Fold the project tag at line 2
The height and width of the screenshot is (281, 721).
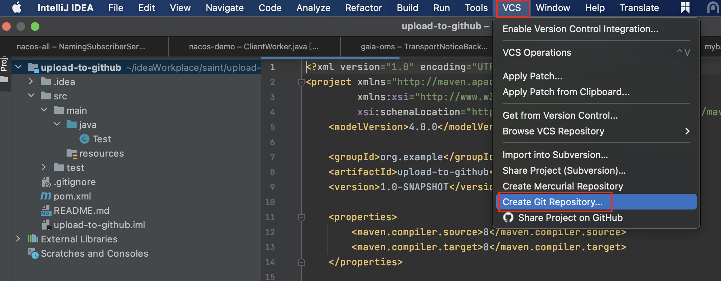coord(301,83)
